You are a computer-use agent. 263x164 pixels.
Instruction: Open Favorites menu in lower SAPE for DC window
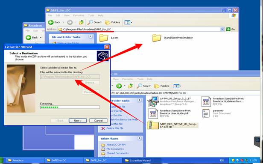point(128,79)
